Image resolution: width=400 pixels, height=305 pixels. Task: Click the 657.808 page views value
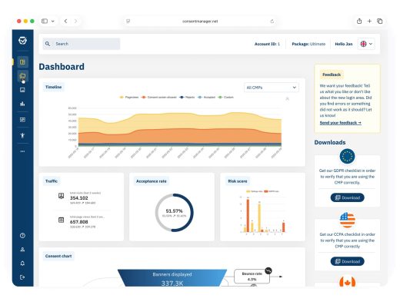coord(79,222)
